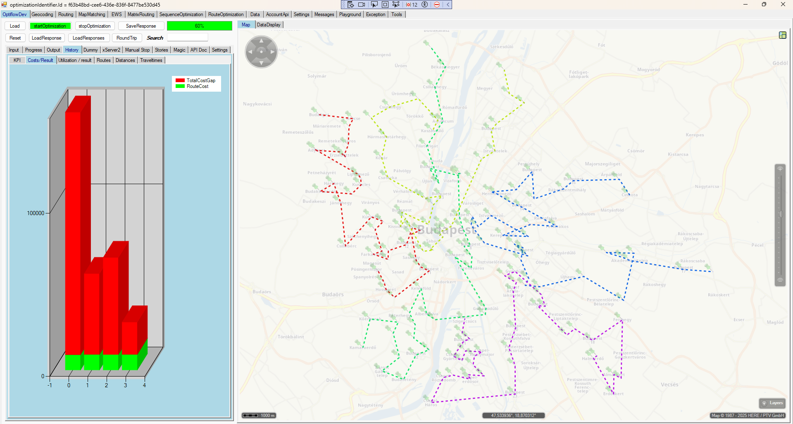
Task: Click the map zoom-in plus button
Action: [x=780, y=169]
